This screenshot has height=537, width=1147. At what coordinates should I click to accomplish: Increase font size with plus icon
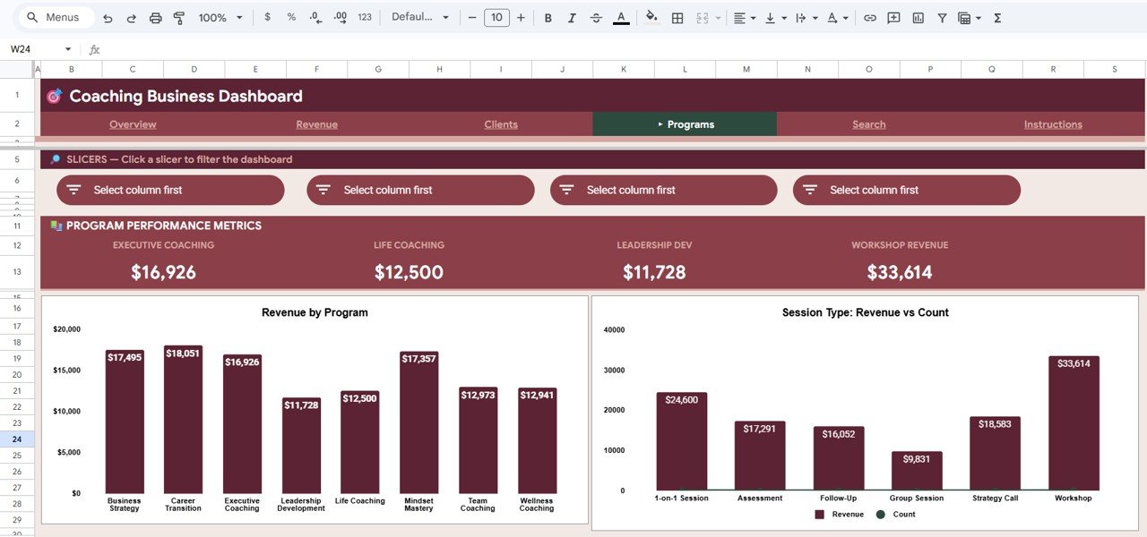[x=521, y=18]
